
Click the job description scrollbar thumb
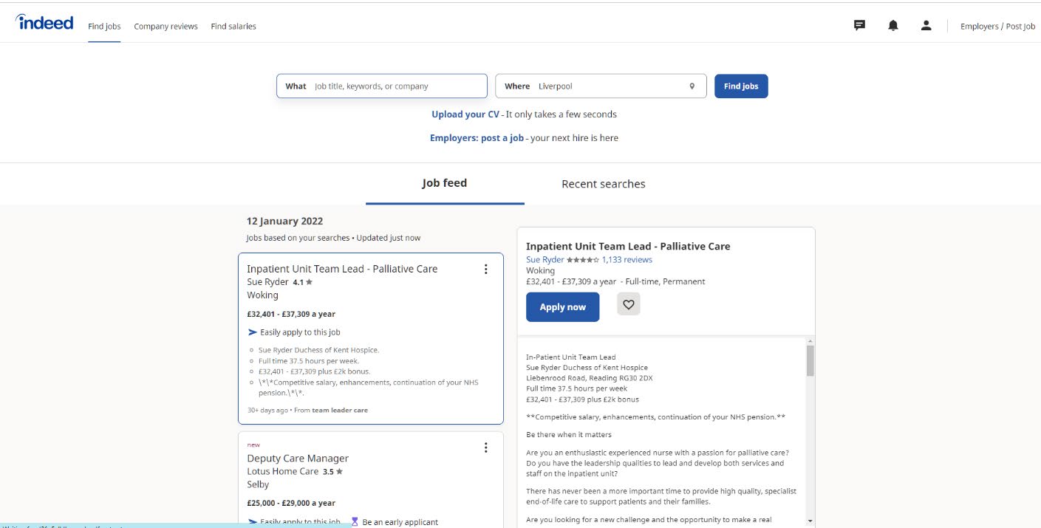click(810, 360)
